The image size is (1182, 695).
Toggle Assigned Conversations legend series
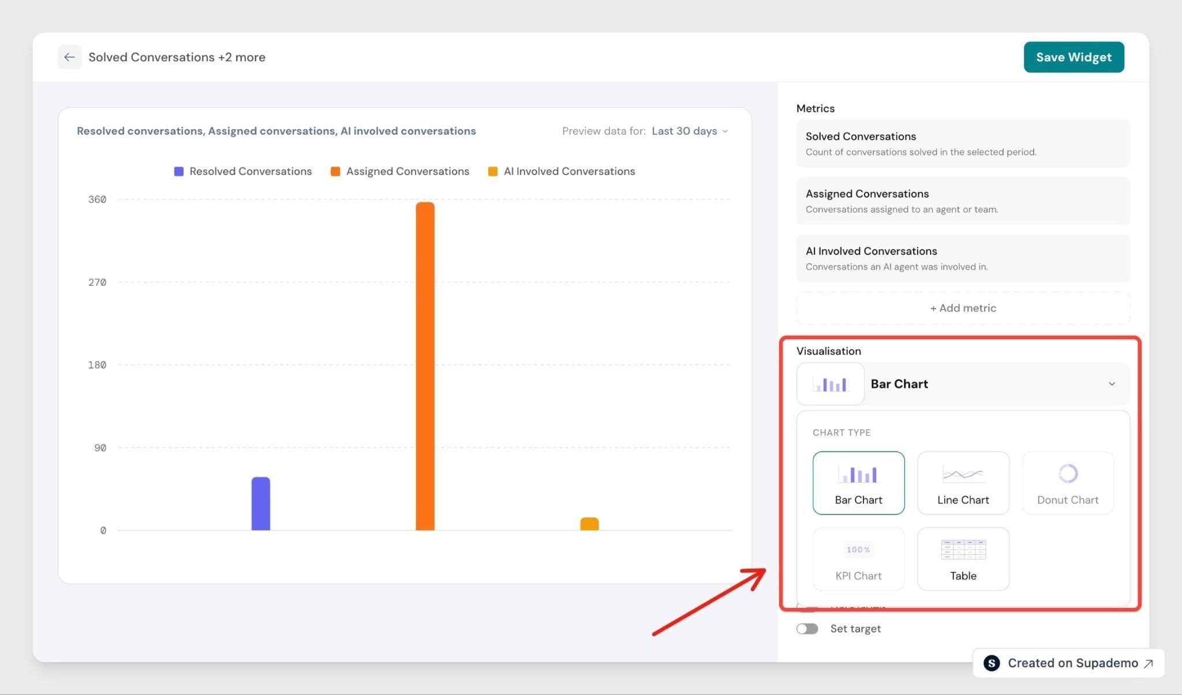pos(400,171)
